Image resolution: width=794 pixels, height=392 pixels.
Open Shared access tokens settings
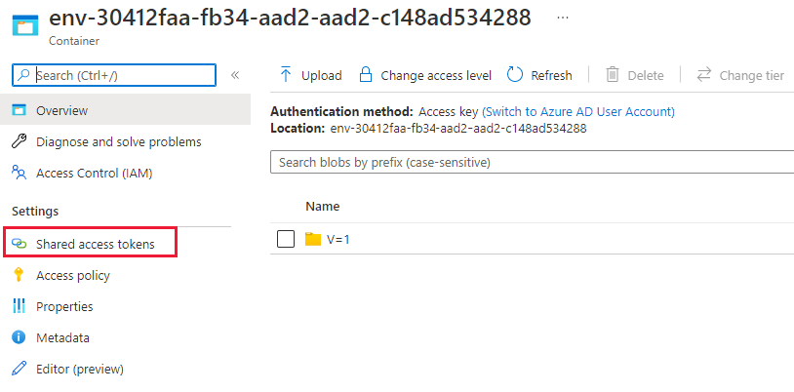point(95,244)
